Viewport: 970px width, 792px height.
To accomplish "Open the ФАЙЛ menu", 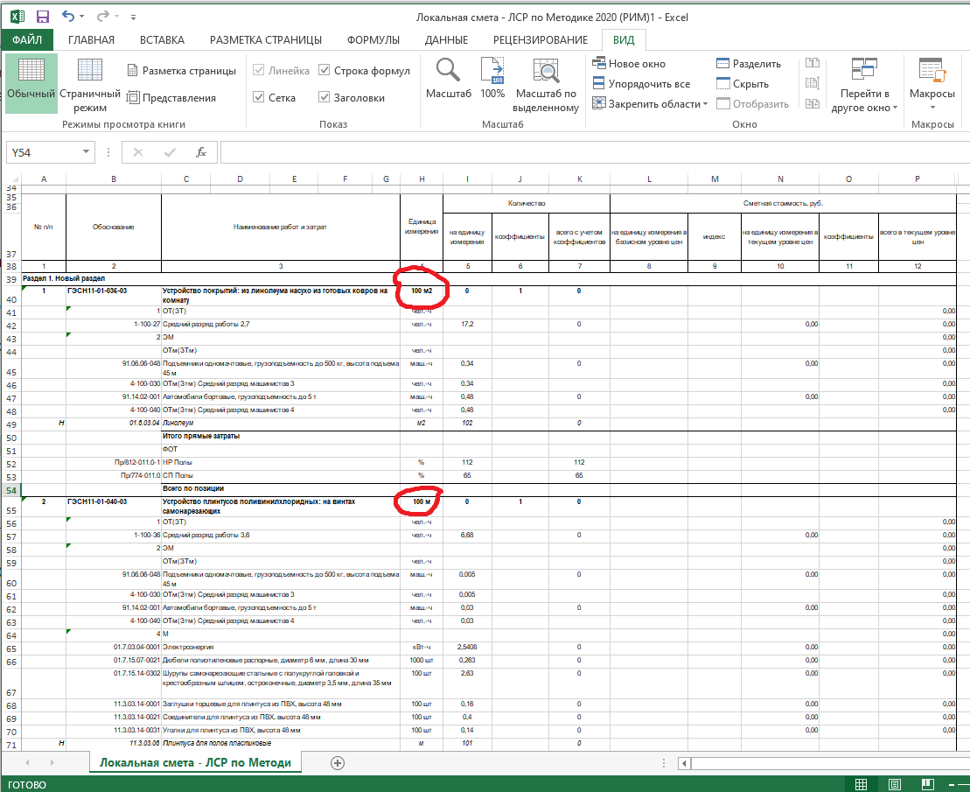I will [x=27, y=39].
